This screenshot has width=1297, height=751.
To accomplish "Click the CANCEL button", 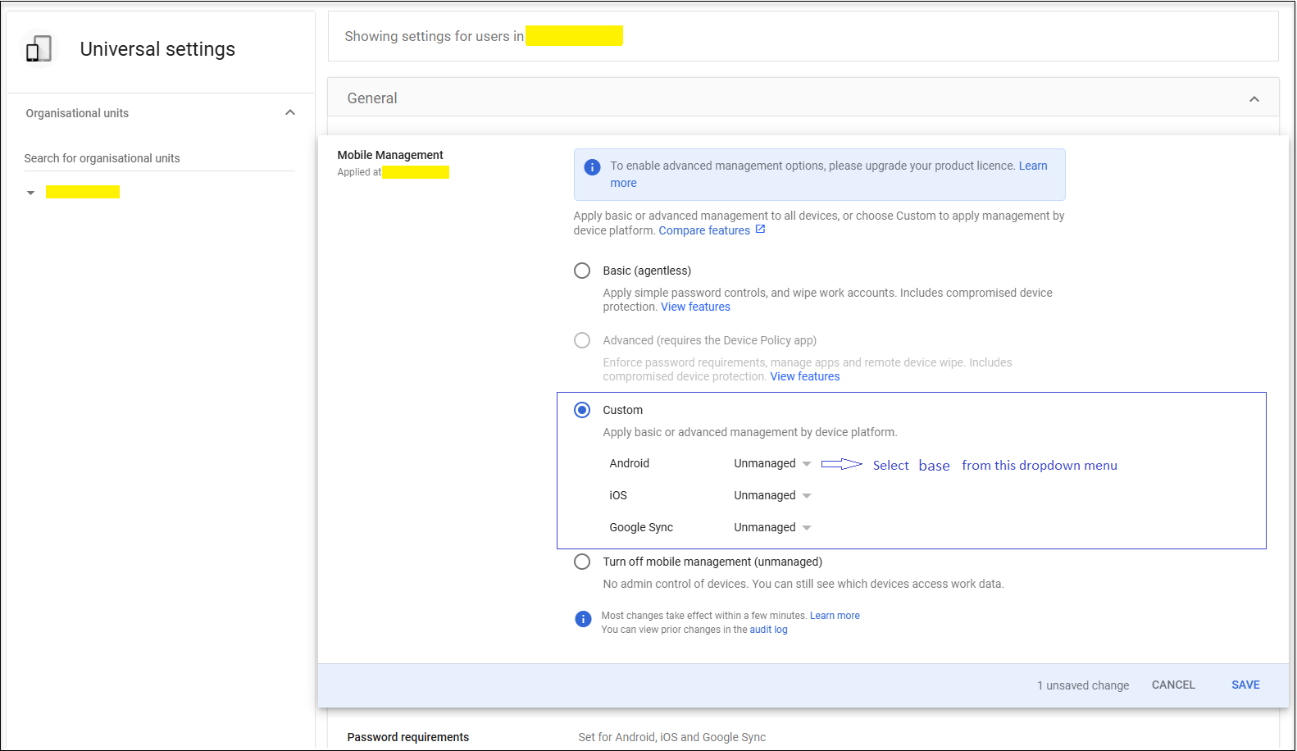I will pos(1173,685).
